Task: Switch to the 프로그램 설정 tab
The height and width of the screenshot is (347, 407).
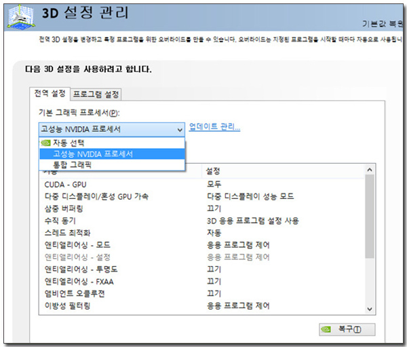Action: [96, 94]
